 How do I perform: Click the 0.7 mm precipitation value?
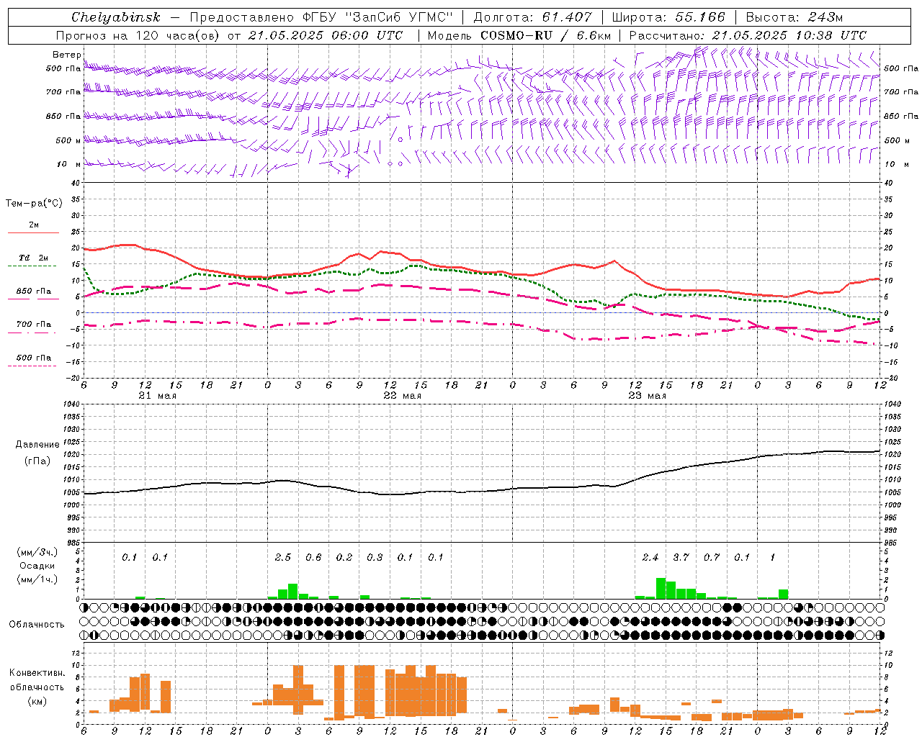point(712,557)
